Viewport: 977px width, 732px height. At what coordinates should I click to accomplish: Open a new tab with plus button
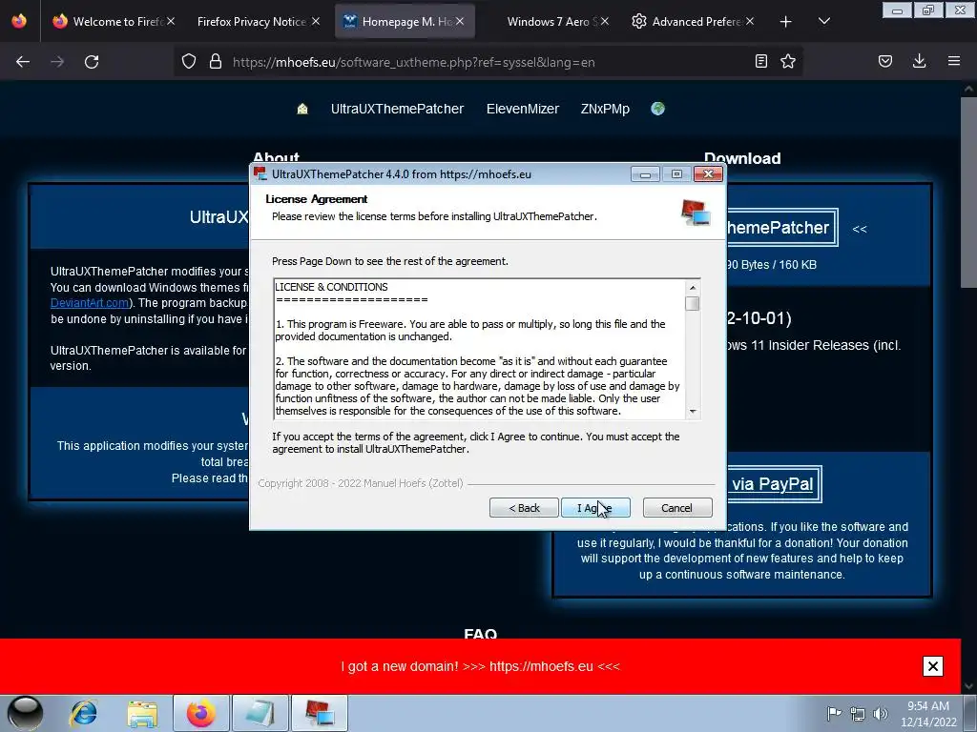click(x=786, y=22)
